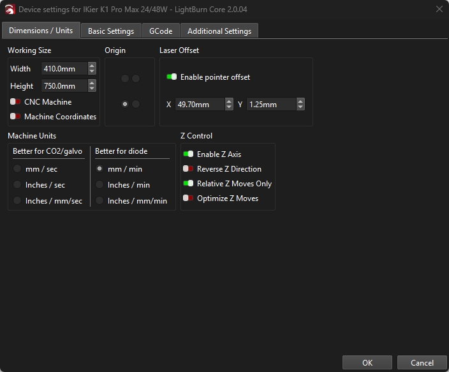This screenshot has height=372, width=449.
Task: Select Inches / mm/sec radio button
Action: pos(17,201)
